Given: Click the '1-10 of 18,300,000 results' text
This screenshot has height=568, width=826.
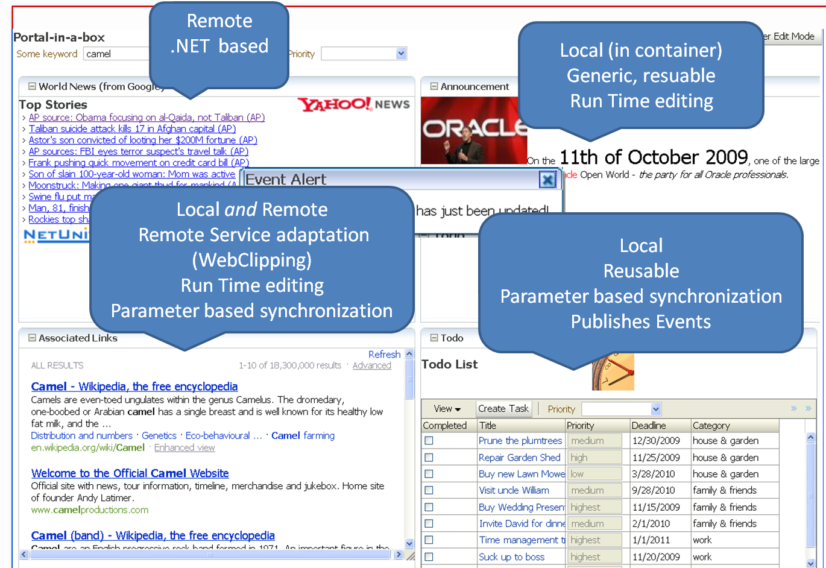Looking at the screenshot, I should click(290, 365).
